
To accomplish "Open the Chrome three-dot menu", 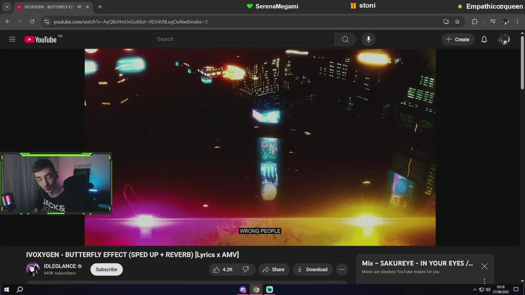I will 518,22.
